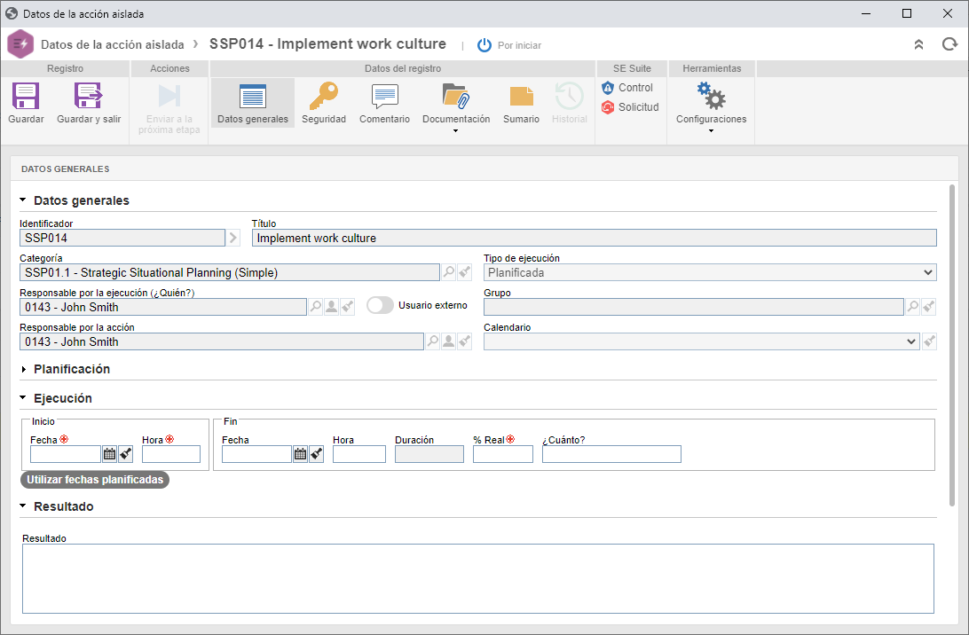This screenshot has height=635, width=969.
Task: Click Utilizar fechas planificadas button
Action: coord(95,479)
